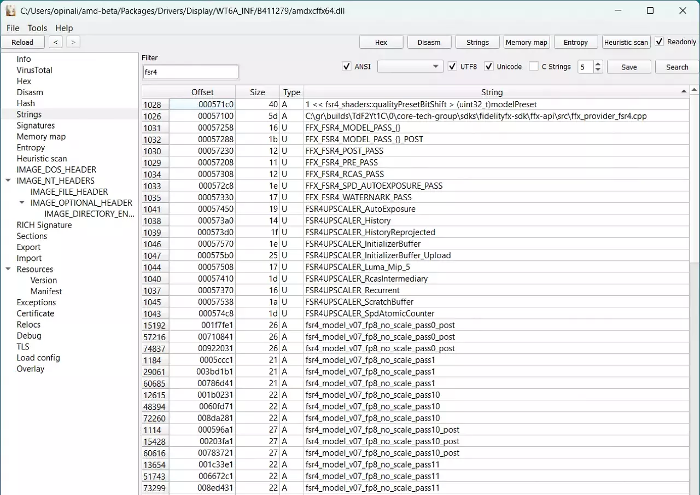The width and height of the screenshot is (700, 495).
Task: Click the Entropy toolbar button
Action: click(x=575, y=42)
